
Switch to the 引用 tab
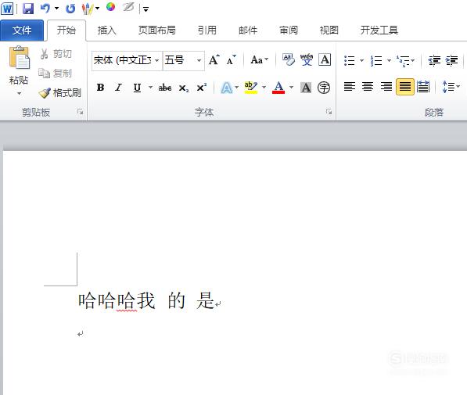(207, 30)
